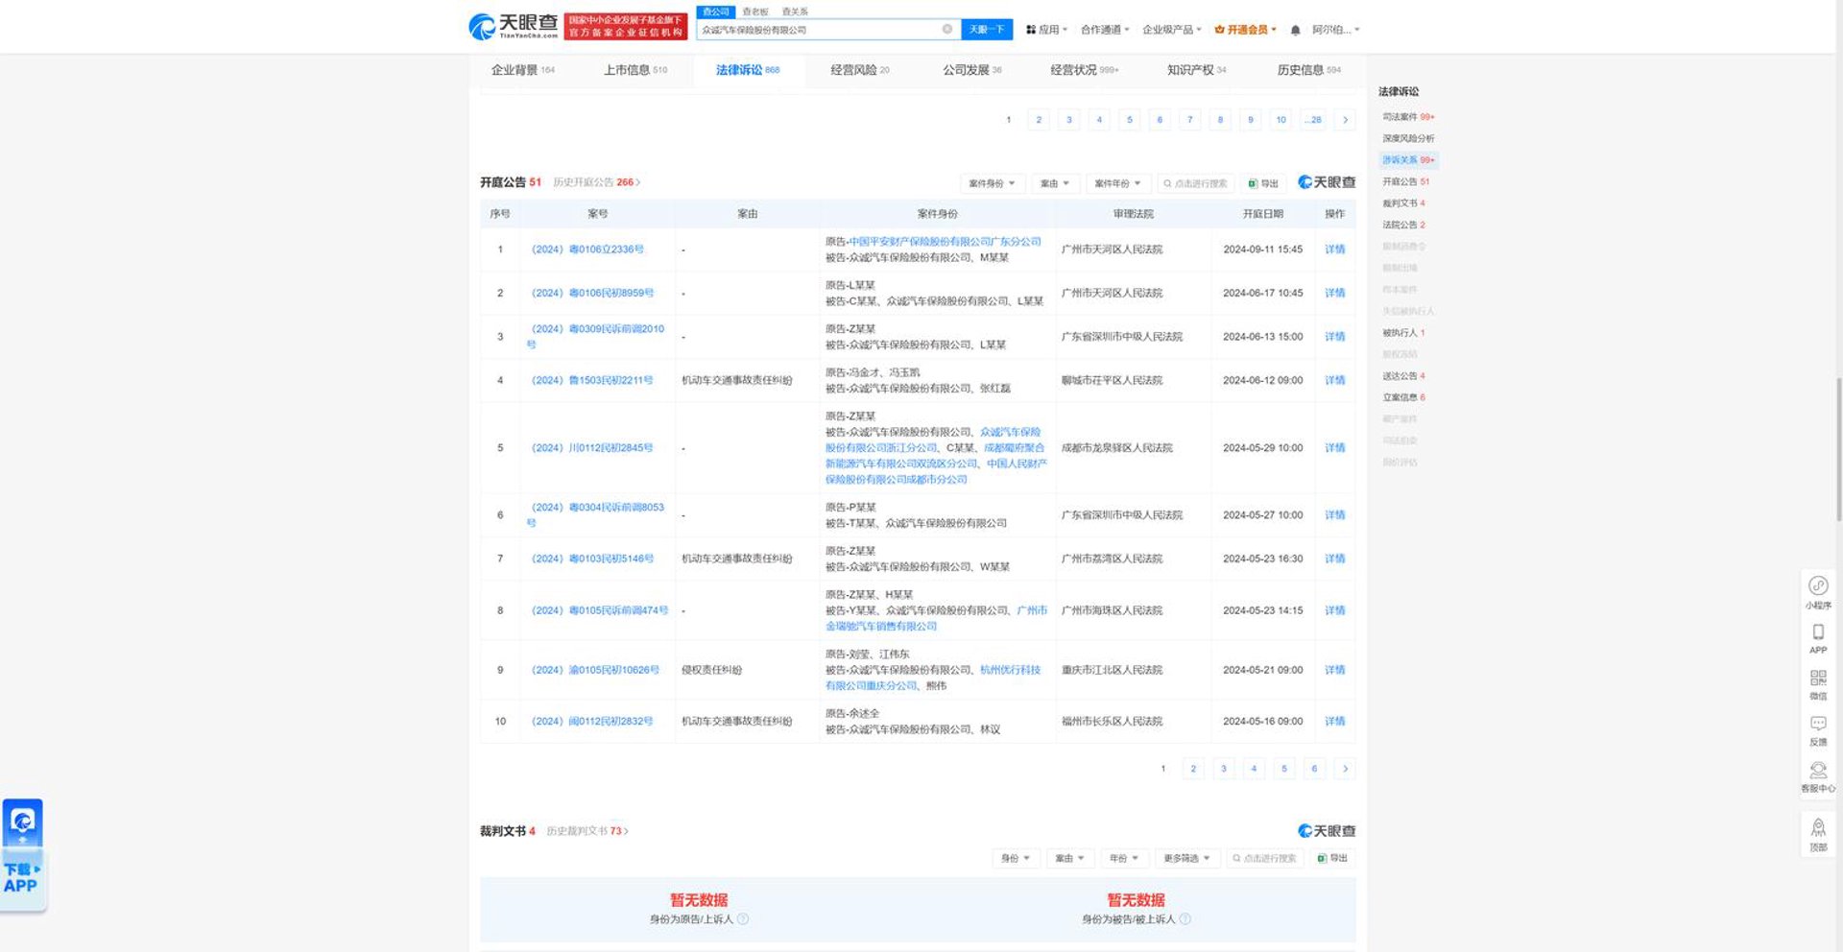
Task: Export 裁判文书 data via 导出
Action: tap(1332, 858)
